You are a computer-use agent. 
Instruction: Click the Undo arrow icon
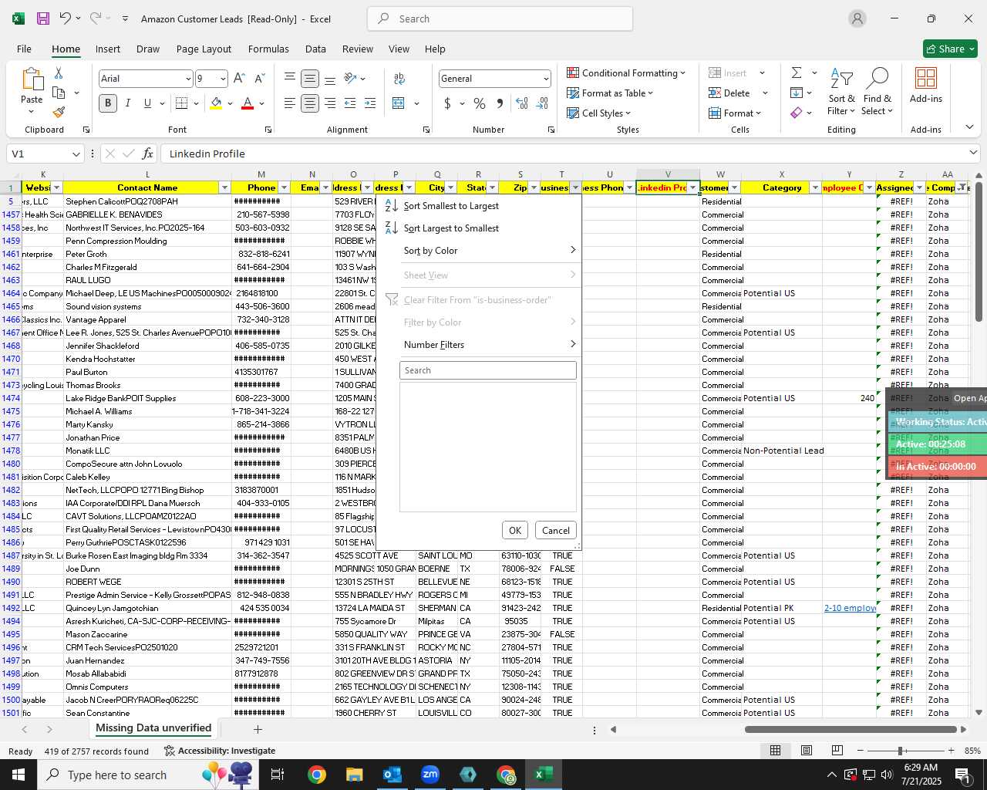click(66, 19)
